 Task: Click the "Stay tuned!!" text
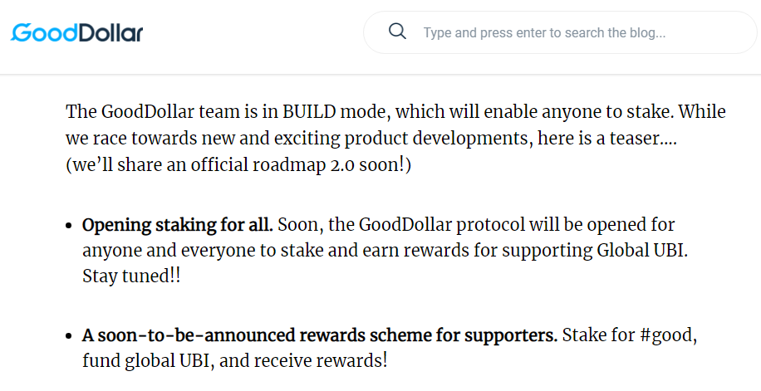(x=131, y=276)
